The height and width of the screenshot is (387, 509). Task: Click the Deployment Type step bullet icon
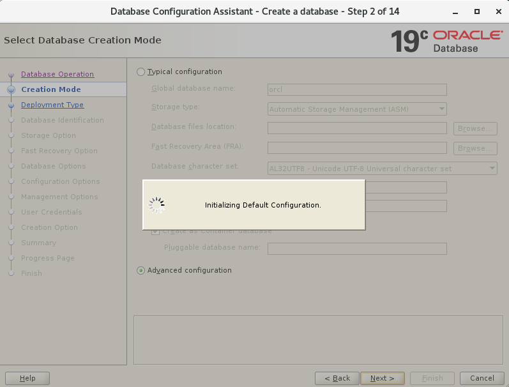pyautogui.click(x=11, y=105)
